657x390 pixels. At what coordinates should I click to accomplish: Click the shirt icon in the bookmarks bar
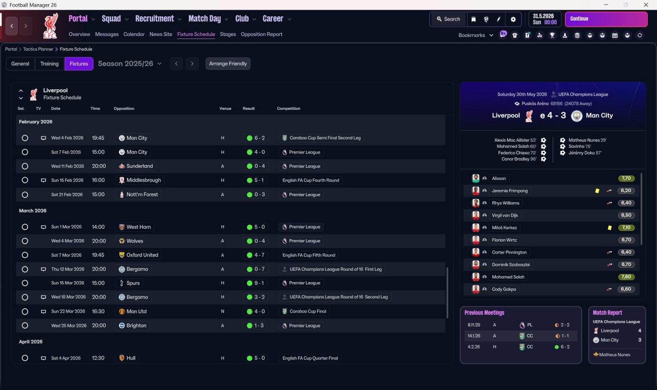(515, 35)
